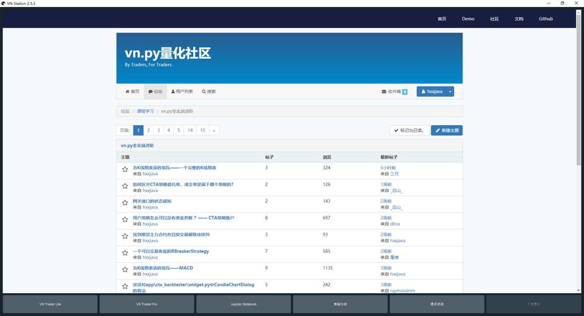The width and height of the screenshot is (584, 316).
Task: Star the MACD topic
Action: [125, 270]
